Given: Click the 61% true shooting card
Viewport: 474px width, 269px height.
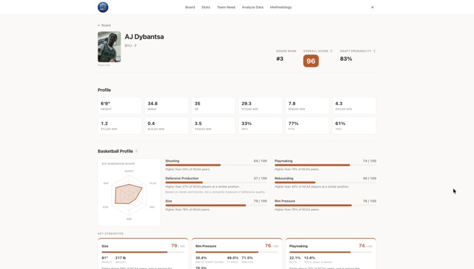Looking at the screenshot, I should coord(354,126).
